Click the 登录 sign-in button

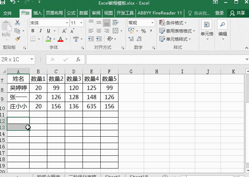pyautogui.click(x=219, y=13)
